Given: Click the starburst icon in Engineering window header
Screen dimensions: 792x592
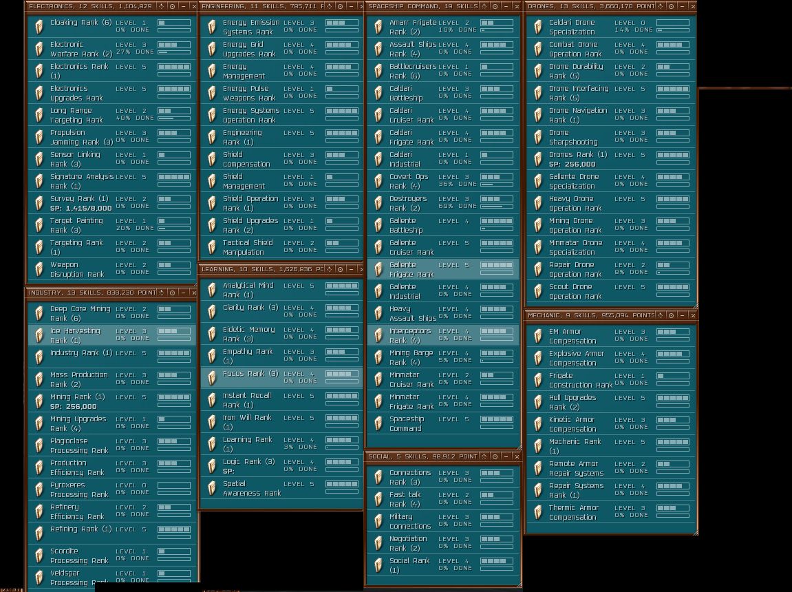Looking at the screenshot, I should (x=330, y=7).
